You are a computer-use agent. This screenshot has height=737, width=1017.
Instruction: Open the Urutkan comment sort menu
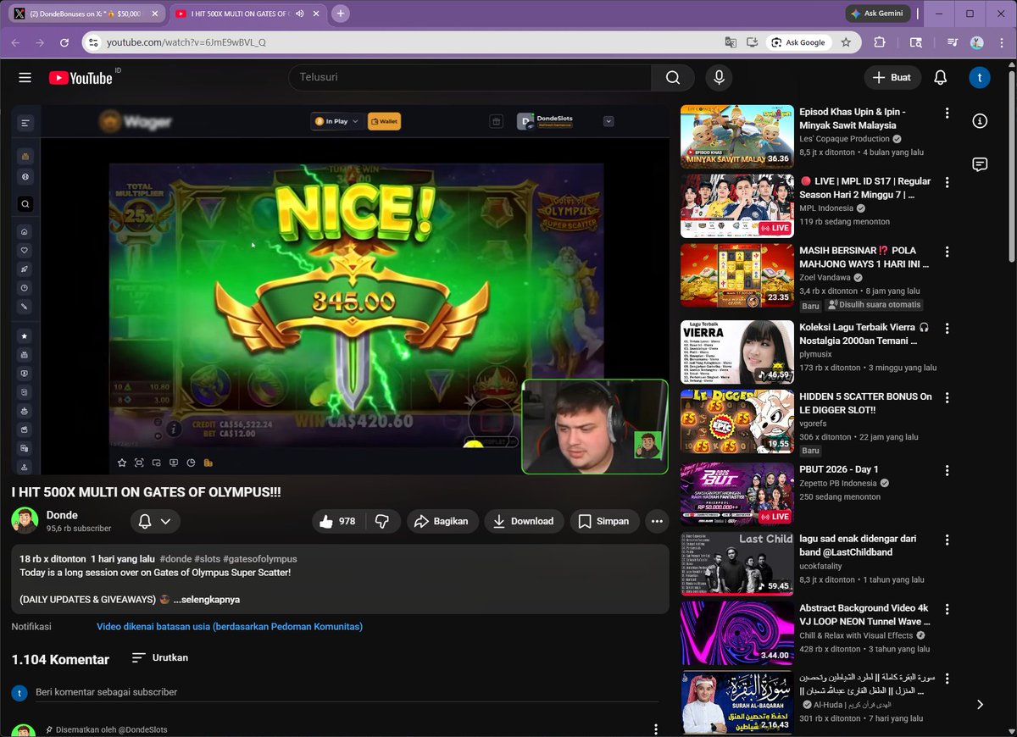160,657
